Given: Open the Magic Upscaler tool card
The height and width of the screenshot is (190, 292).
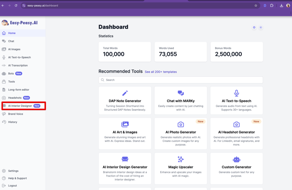Looking at the screenshot, I should (181, 168).
